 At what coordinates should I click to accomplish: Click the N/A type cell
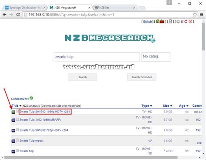(150, 141)
